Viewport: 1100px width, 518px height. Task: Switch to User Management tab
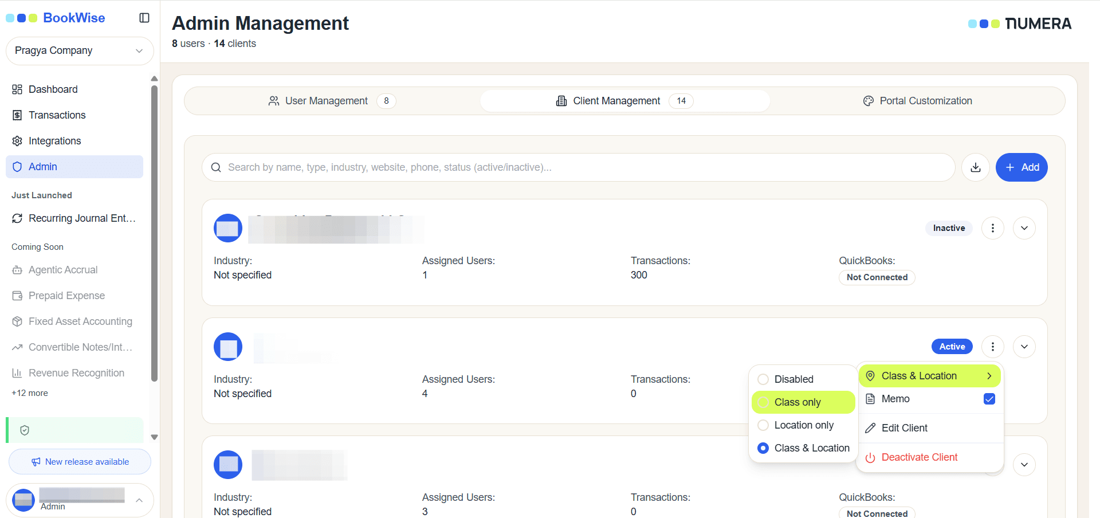point(332,101)
